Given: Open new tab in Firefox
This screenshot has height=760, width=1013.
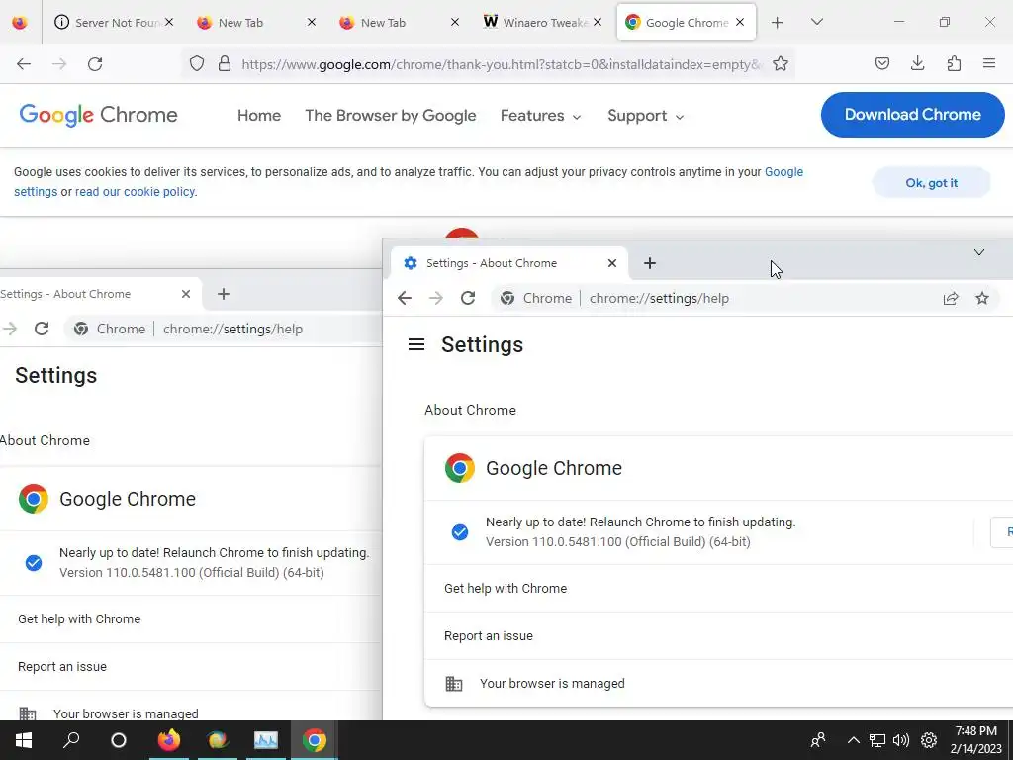Looking at the screenshot, I should (778, 23).
